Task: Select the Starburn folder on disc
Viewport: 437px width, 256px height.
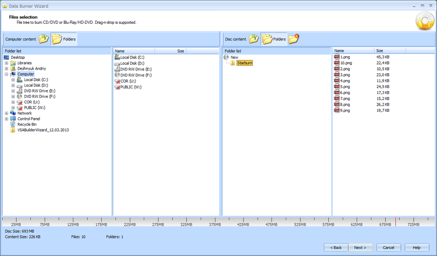Action: 245,63
